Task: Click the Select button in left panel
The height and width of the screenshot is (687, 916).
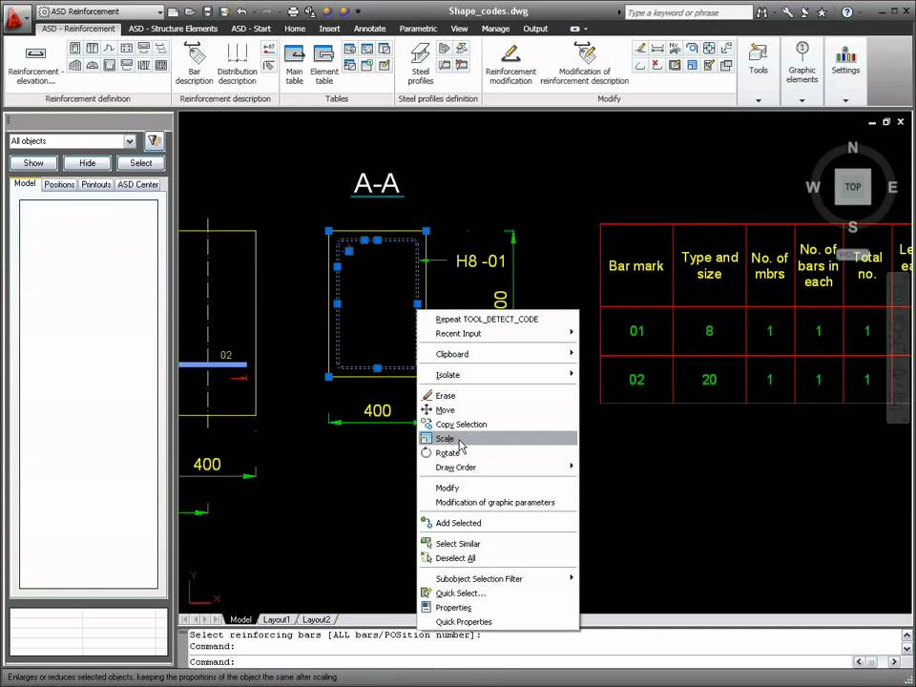Action: pos(140,162)
